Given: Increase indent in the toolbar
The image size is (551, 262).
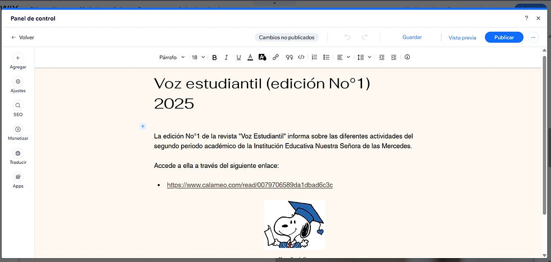Looking at the screenshot, I should click(x=394, y=57).
